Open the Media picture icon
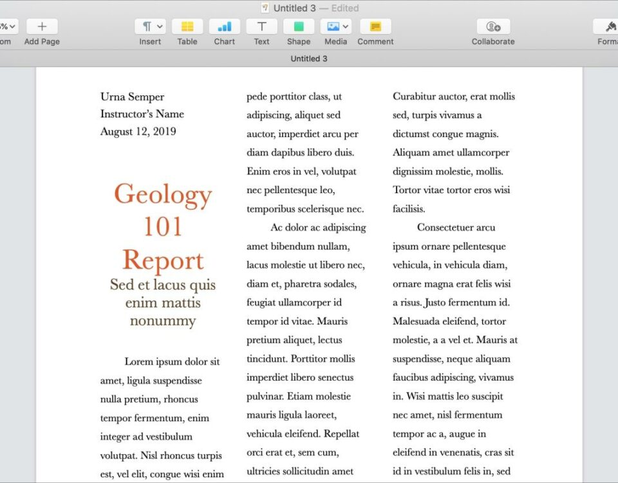This screenshot has width=618, height=483. (333, 26)
